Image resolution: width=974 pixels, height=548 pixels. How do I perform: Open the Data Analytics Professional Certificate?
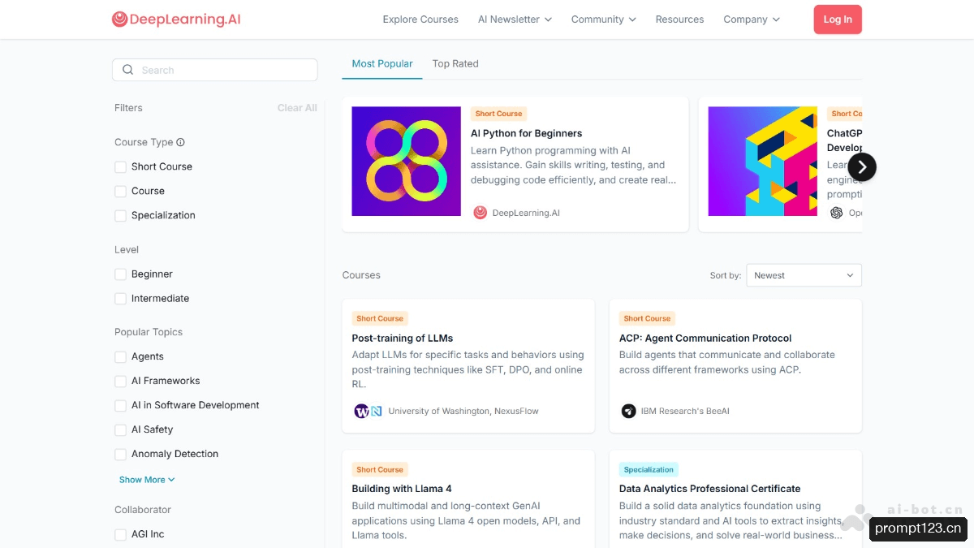[x=710, y=489]
